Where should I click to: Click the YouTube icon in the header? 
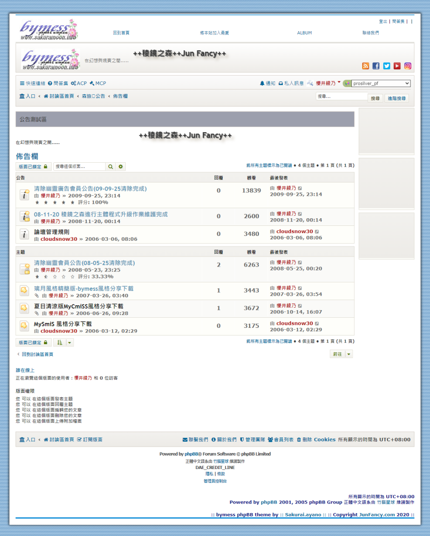(x=397, y=66)
